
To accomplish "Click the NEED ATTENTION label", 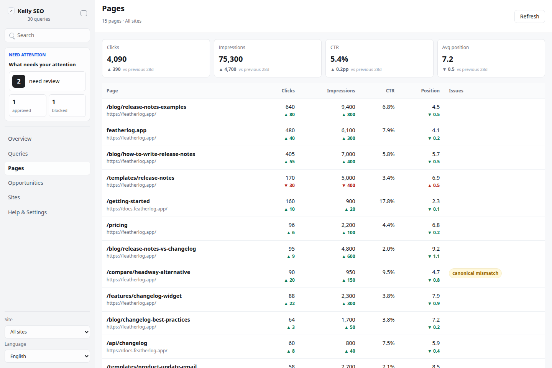I will [x=27, y=55].
